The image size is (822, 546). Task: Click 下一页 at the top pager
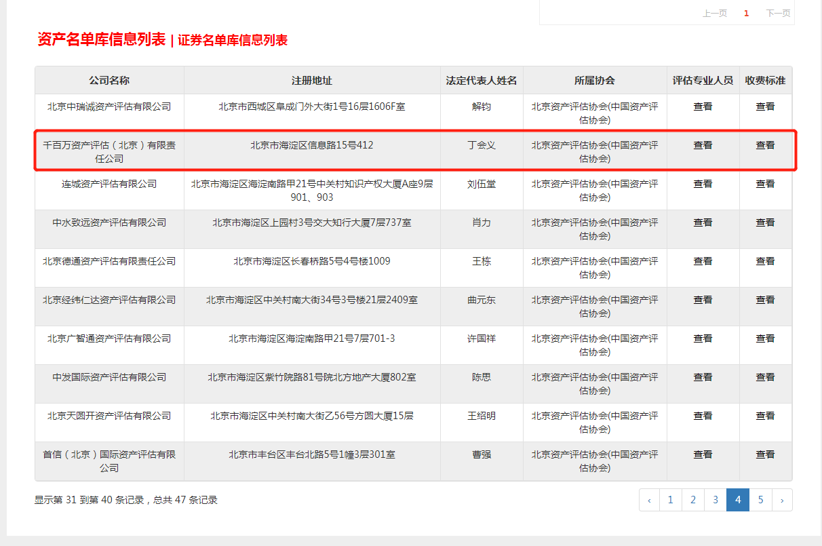[x=778, y=13]
